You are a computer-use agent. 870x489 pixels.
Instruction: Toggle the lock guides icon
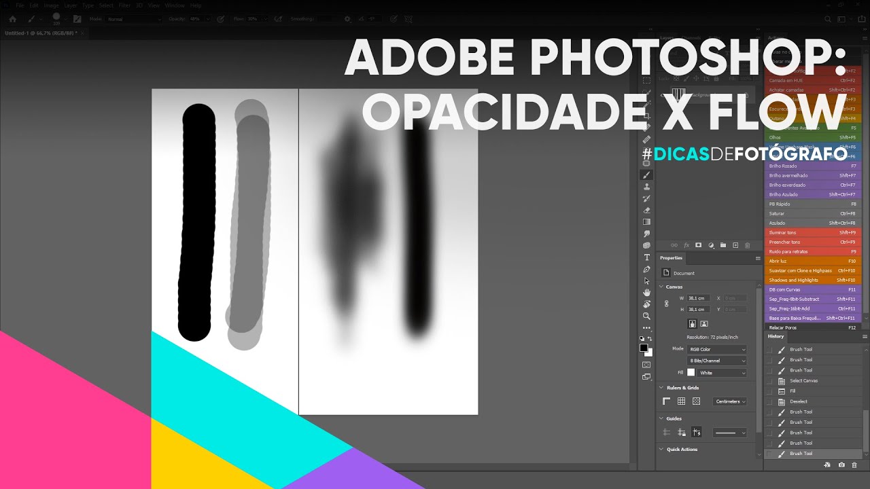682,432
